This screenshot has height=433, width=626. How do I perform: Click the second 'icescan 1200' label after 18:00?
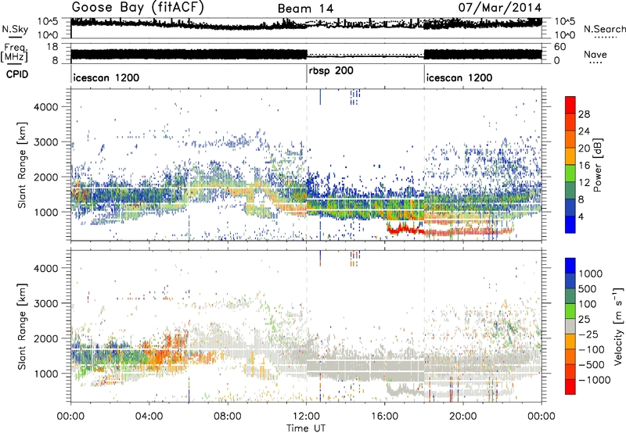(x=459, y=77)
